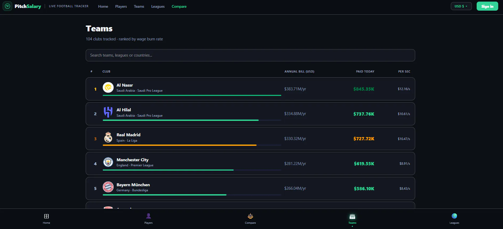Click the PitchSalary logo icon
This screenshot has width=503, height=229.
click(x=7, y=6)
